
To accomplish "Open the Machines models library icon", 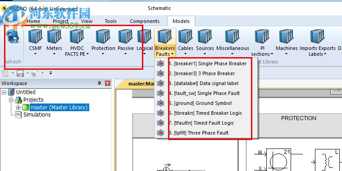I will tap(286, 36).
